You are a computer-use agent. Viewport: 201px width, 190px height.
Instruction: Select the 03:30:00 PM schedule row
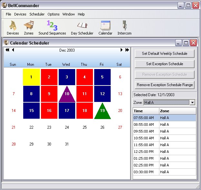(x=165, y=172)
